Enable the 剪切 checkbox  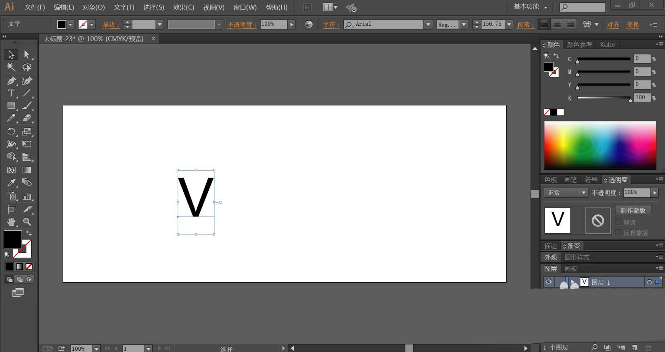pyautogui.click(x=618, y=222)
